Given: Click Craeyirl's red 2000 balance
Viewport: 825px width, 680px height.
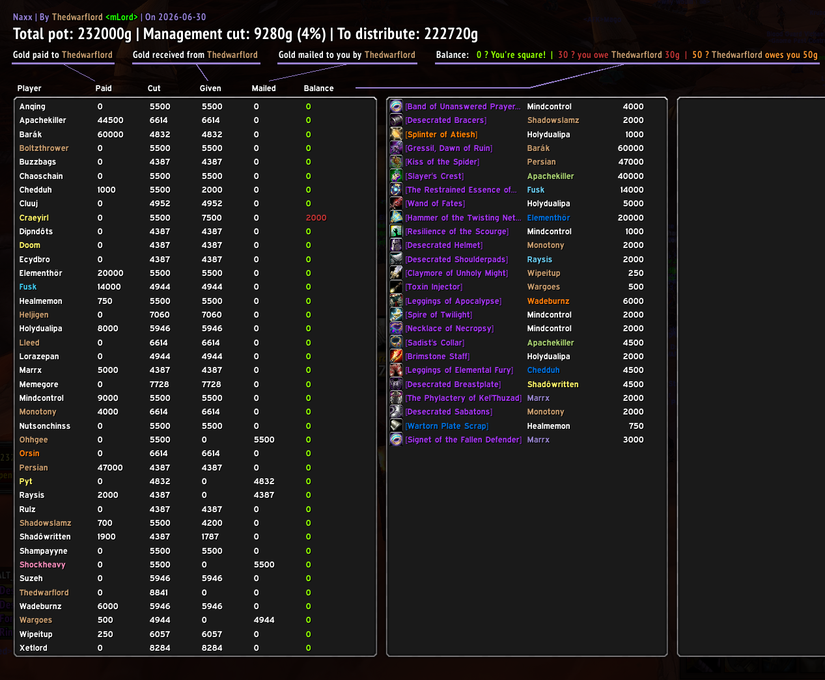Looking at the screenshot, I should [x=316, y=218].
